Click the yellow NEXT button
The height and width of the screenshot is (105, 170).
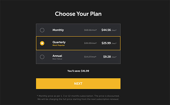click(x=78, y=83)
